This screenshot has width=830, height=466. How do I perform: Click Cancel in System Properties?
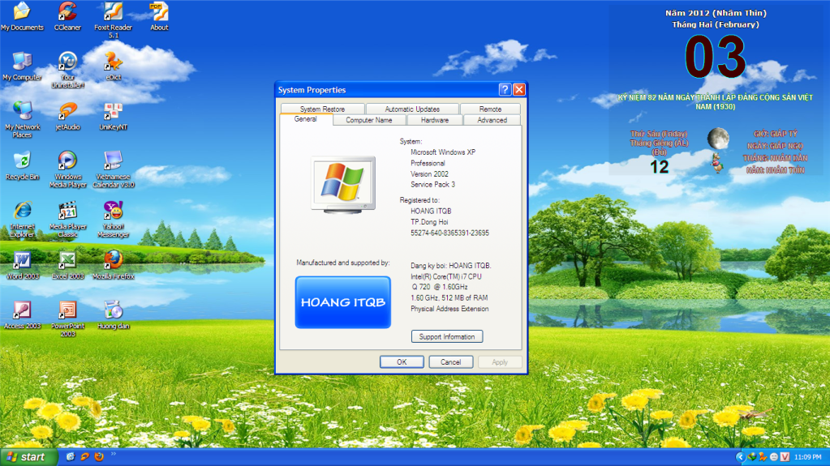[450, 361]
